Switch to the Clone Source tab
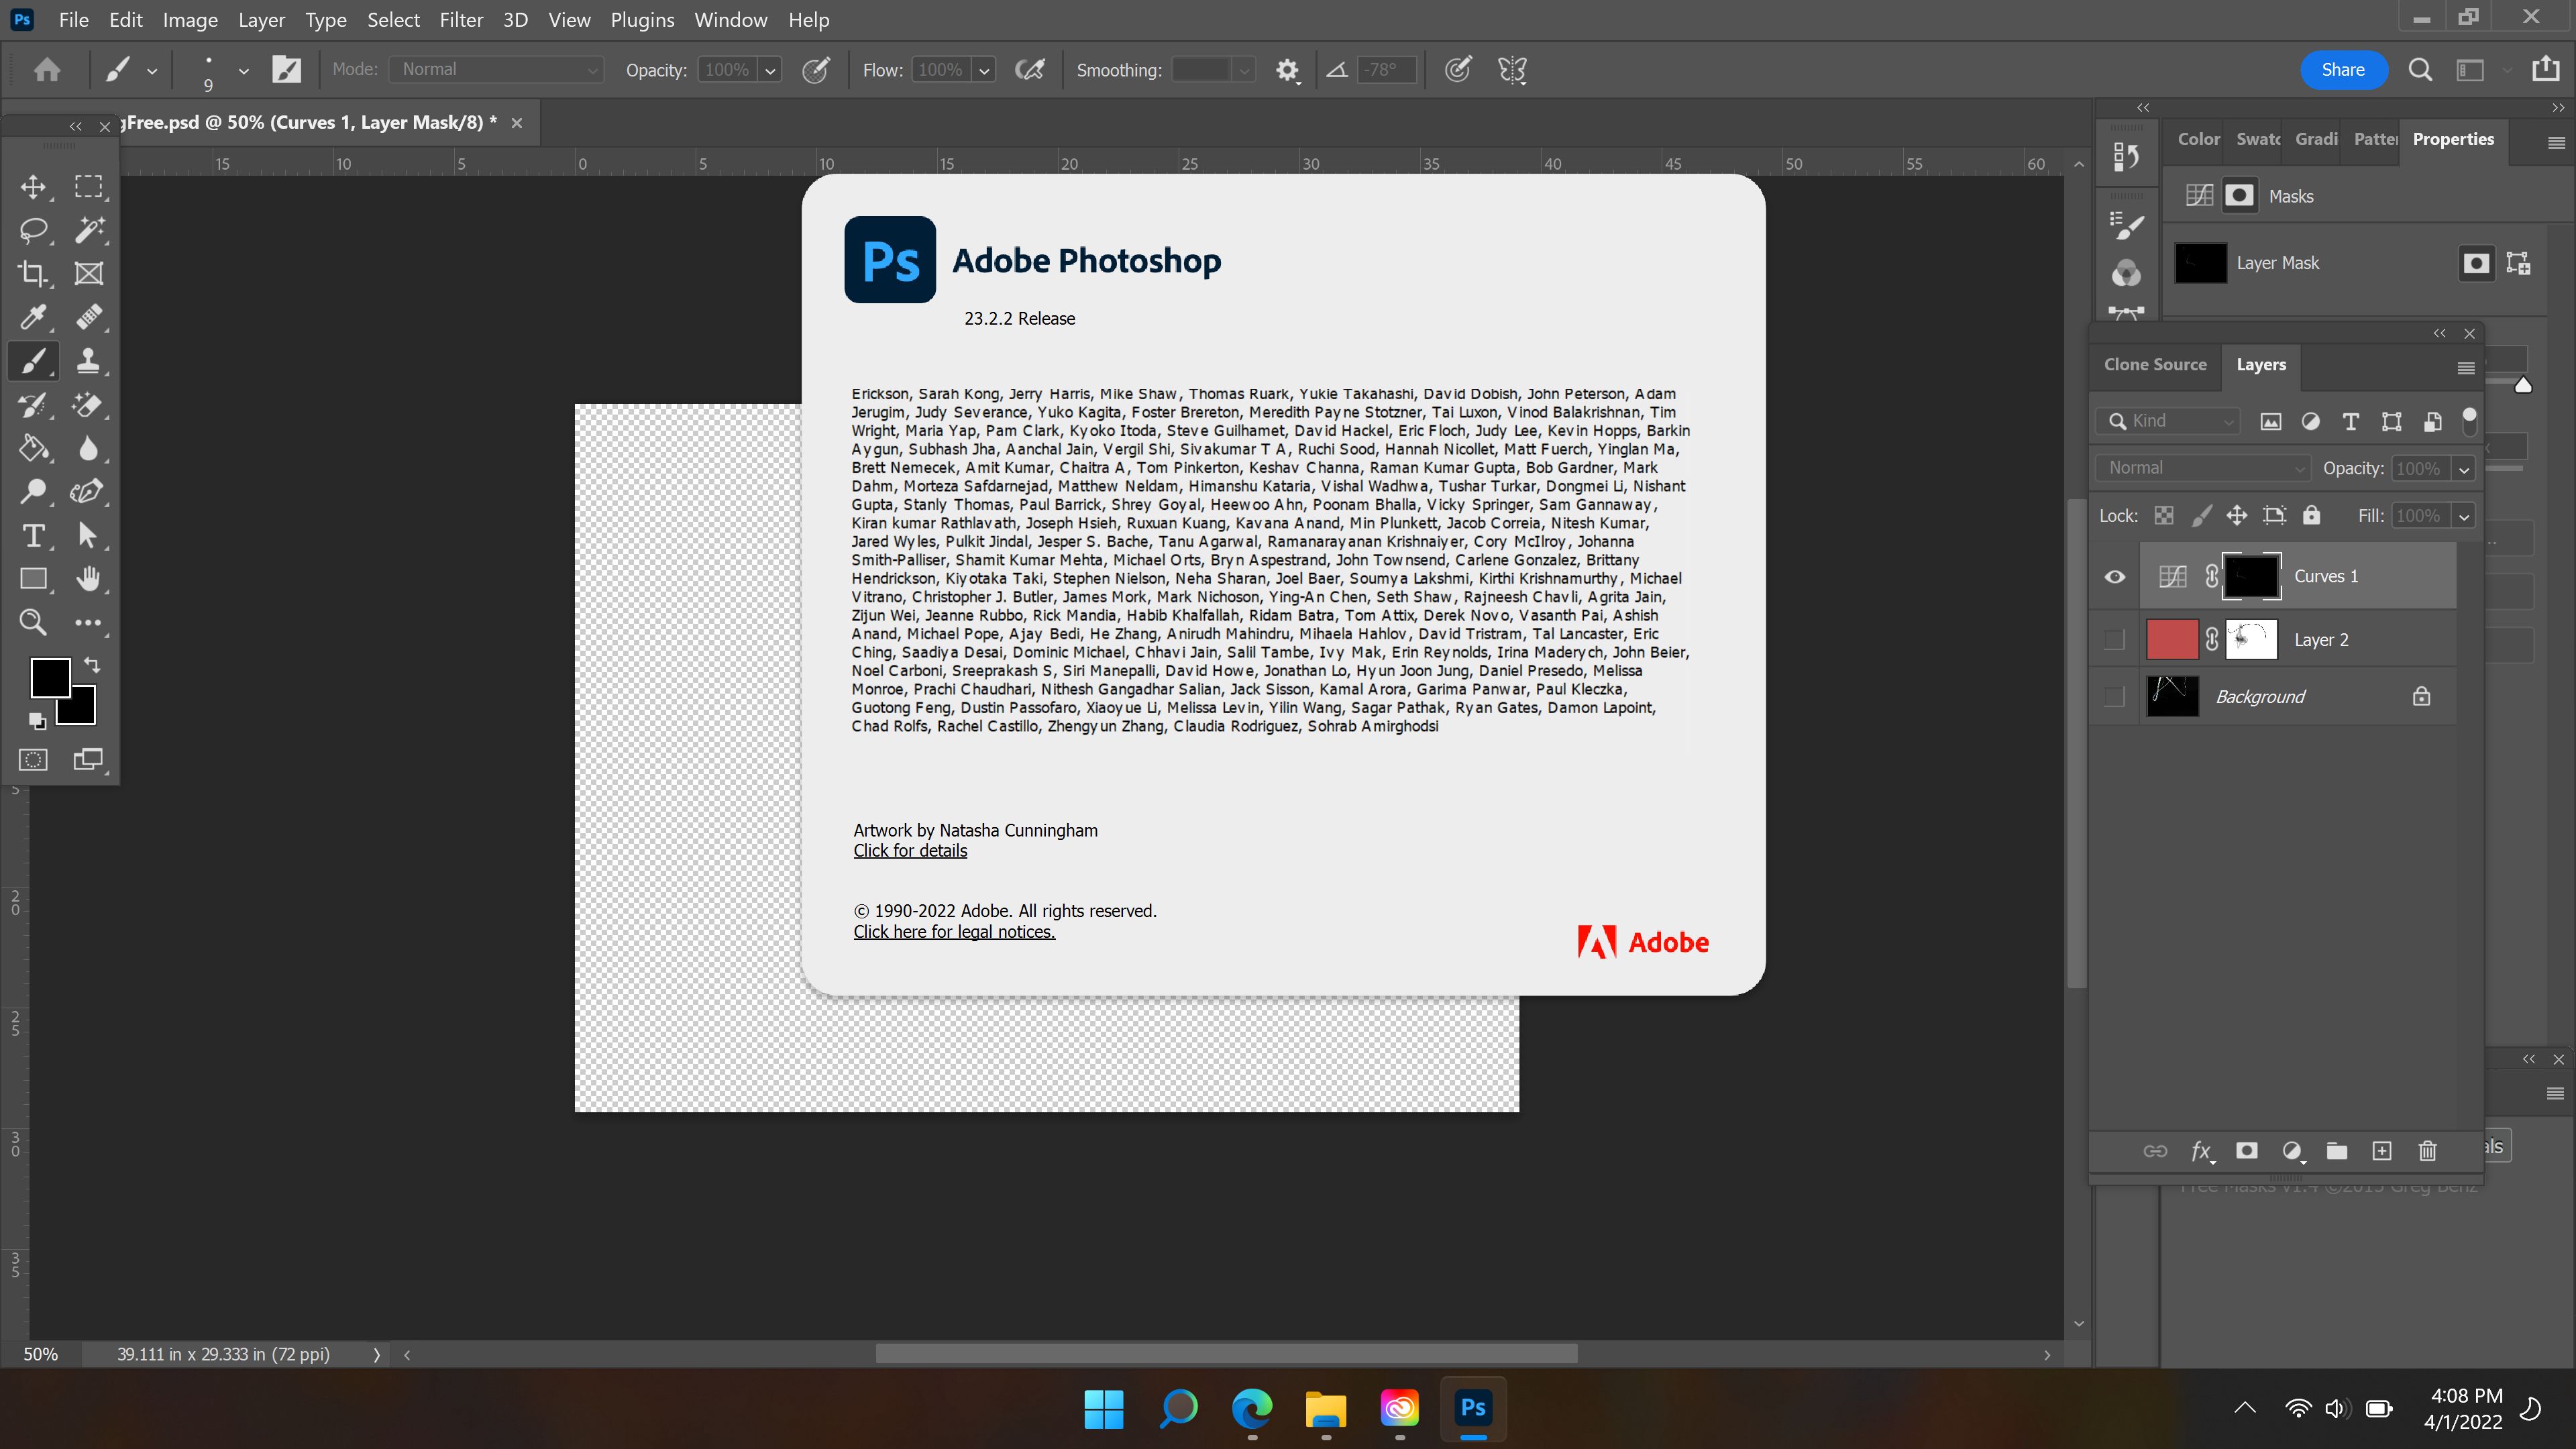This screenshot has height=1449, width=2576. tap(2155, 364)
